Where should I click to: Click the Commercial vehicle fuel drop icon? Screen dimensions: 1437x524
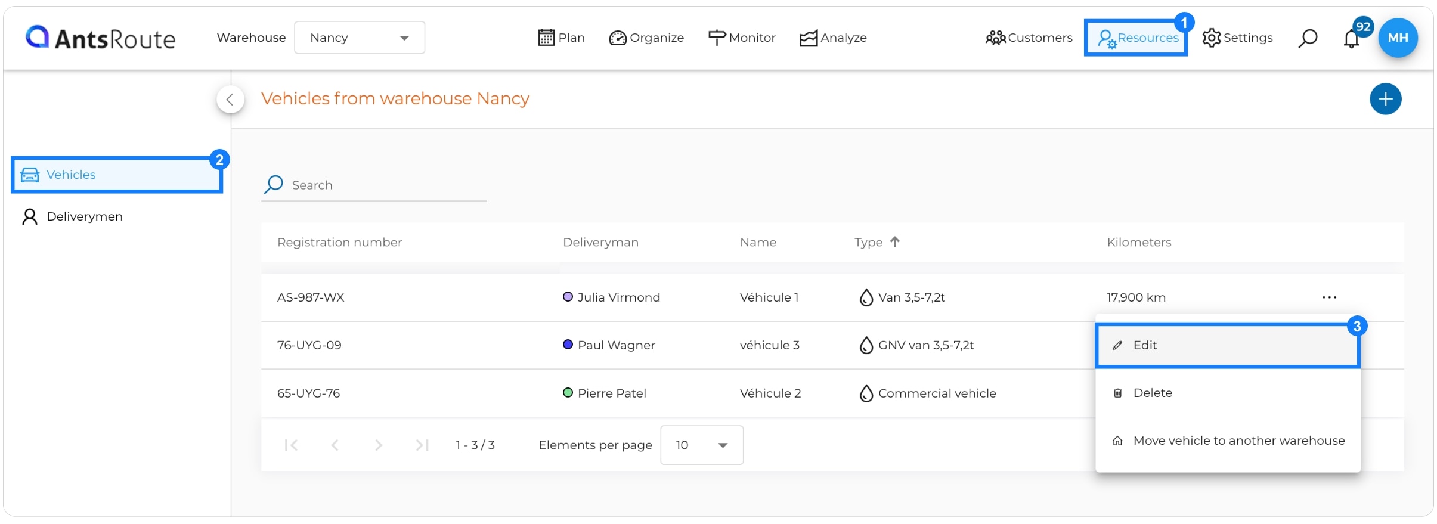pyautogui.click(x=866, y=393)
